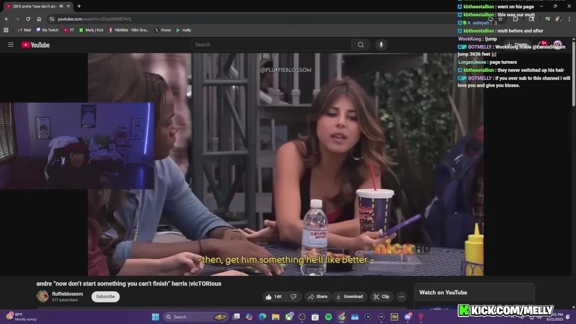
Task: Go to the YouTube home logo
Action: coord(36,45)
